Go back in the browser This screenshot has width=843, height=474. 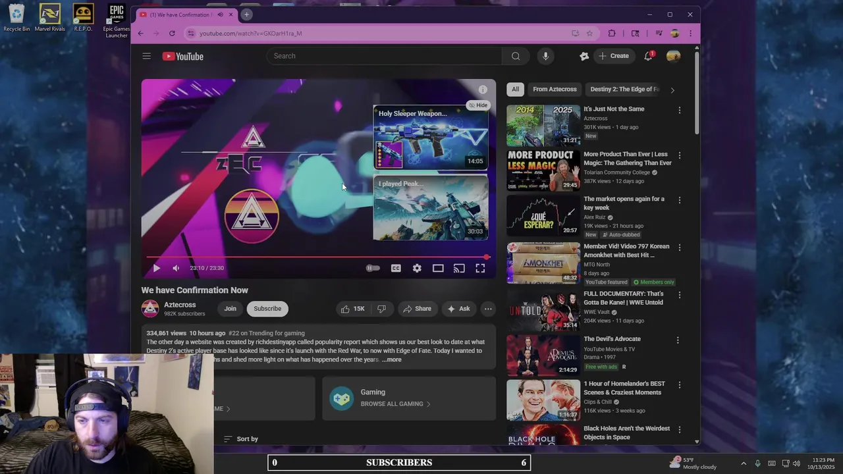tap(140, 34)
